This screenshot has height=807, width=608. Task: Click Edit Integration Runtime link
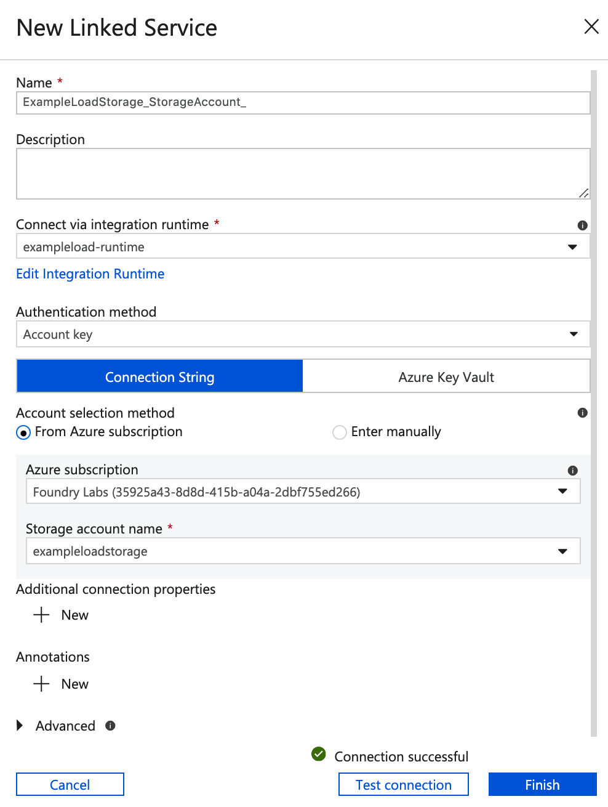point(90,274)
